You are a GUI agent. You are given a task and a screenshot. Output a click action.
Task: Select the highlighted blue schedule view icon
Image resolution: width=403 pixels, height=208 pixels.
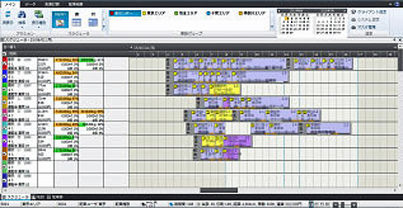tap(60, 20)
